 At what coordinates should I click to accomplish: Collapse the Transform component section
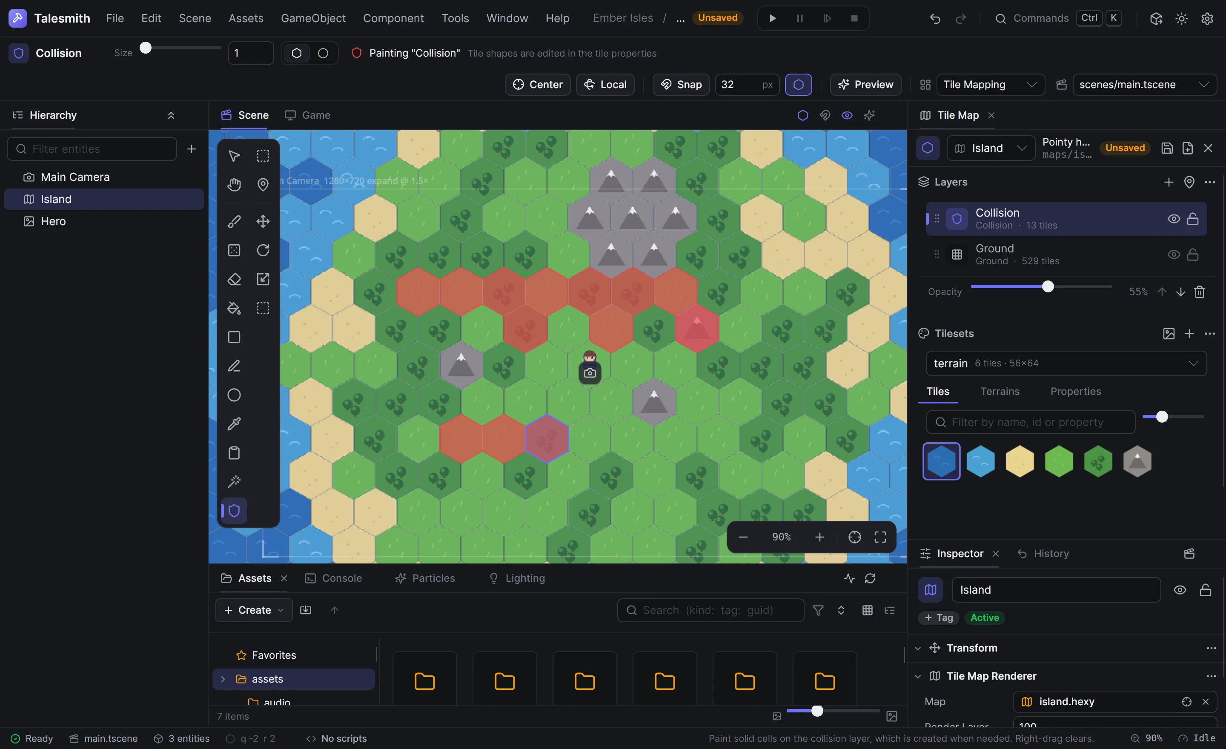click(x=917, y=648)
